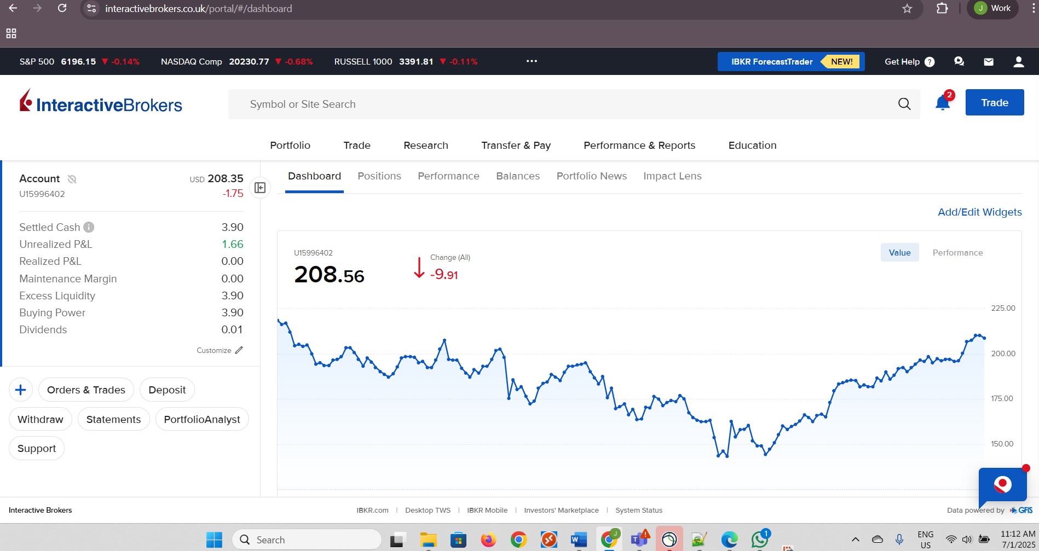Image resolution: width=1039 pixels, height=551 pixels.
Task: Switch to the Portfolio News tab
Action: [591, 176]
